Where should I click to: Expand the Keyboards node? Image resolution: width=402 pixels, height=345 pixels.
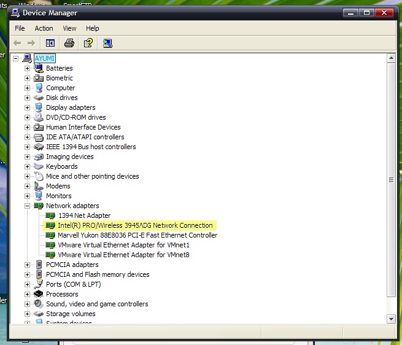[27, 166]
